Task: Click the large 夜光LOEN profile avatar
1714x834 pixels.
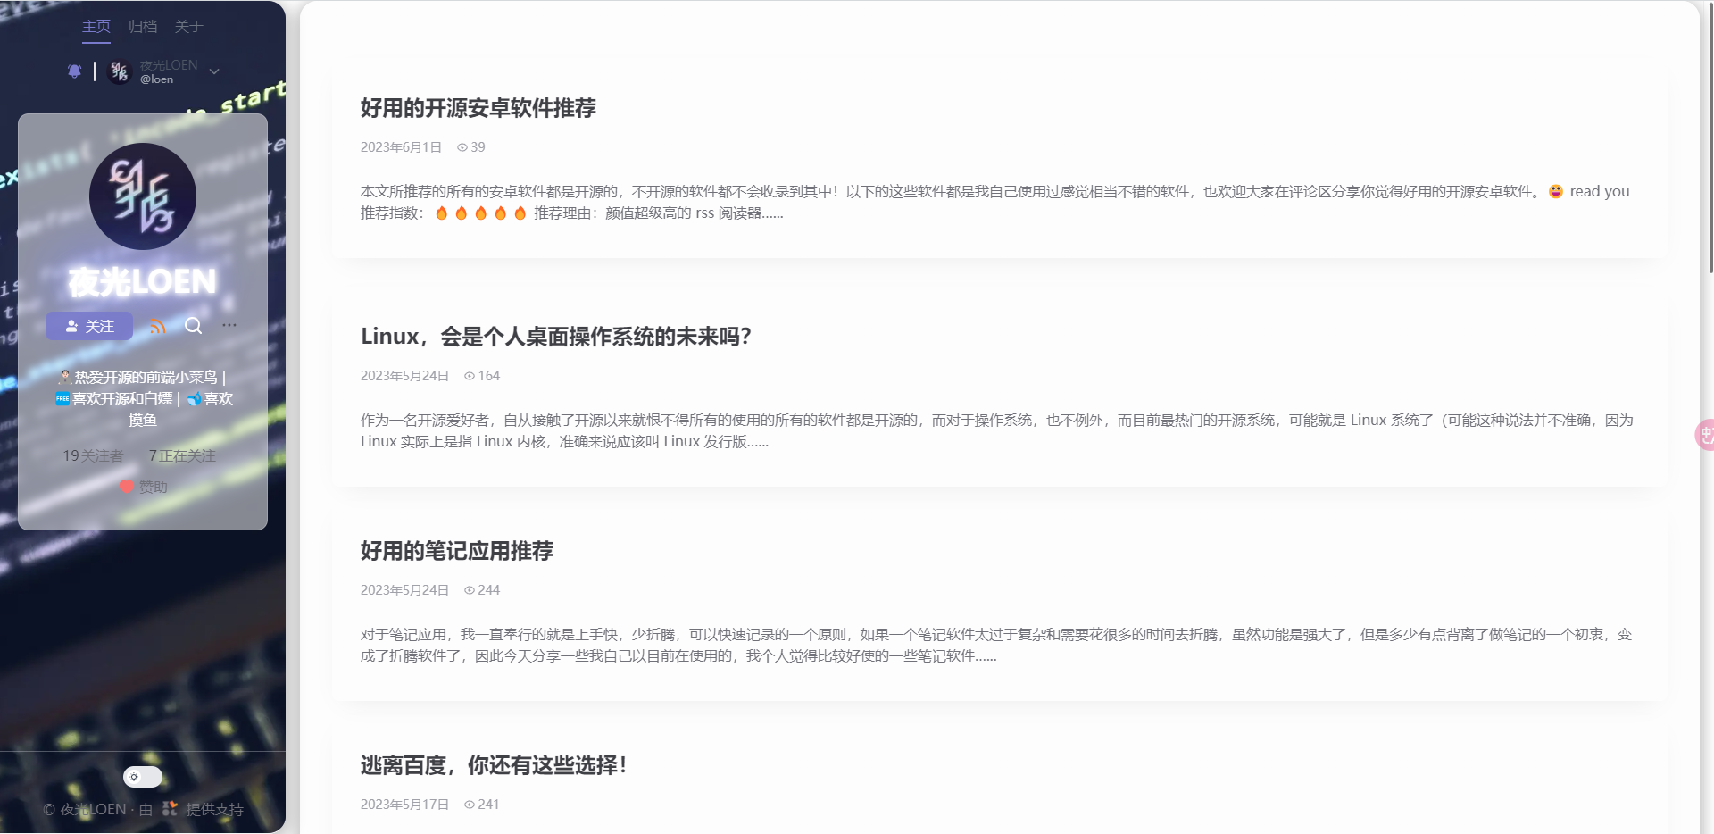Action: click(x=143, y=196)
